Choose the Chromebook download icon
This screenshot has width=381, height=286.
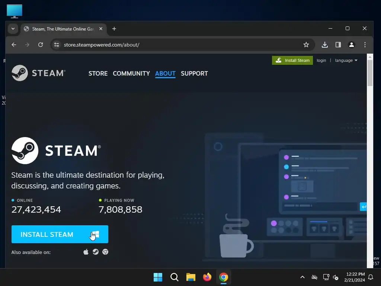tap(105, 252)
